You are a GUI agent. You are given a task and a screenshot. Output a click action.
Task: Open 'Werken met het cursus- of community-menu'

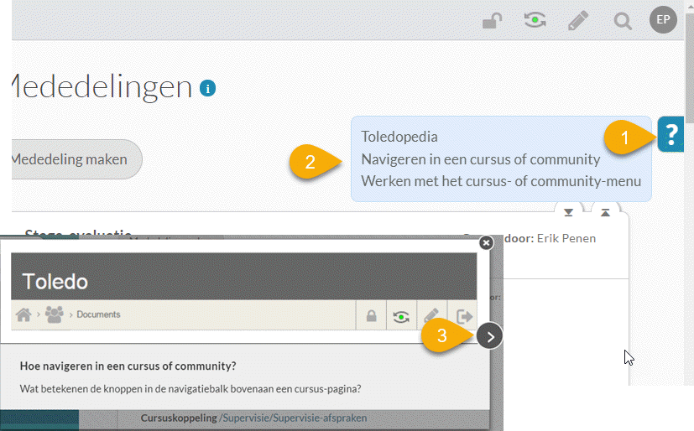click(x=501, y=181)
